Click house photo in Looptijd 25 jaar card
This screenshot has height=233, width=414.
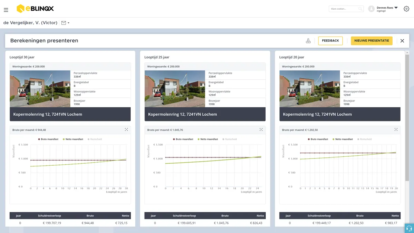pos(176,89)
